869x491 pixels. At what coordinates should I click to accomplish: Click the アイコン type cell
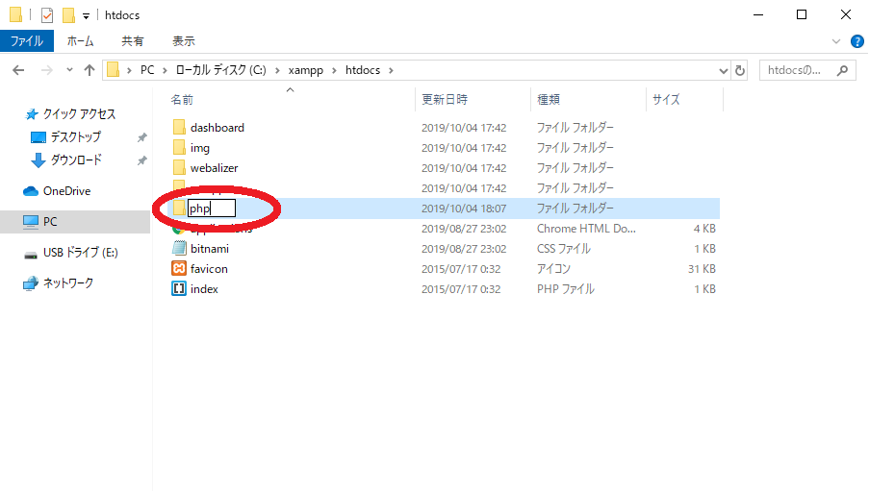click(x=553, y=268)
